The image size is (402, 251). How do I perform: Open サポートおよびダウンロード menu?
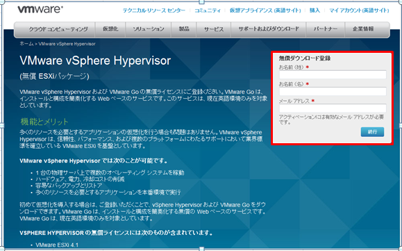click(x=269, y=29)
